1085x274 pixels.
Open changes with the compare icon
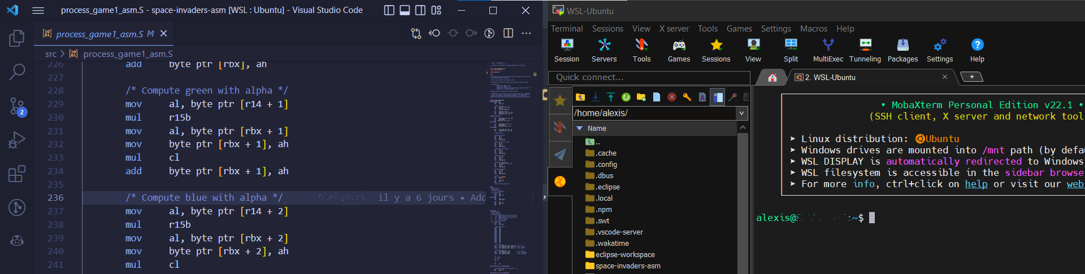(x=416, y=34)
